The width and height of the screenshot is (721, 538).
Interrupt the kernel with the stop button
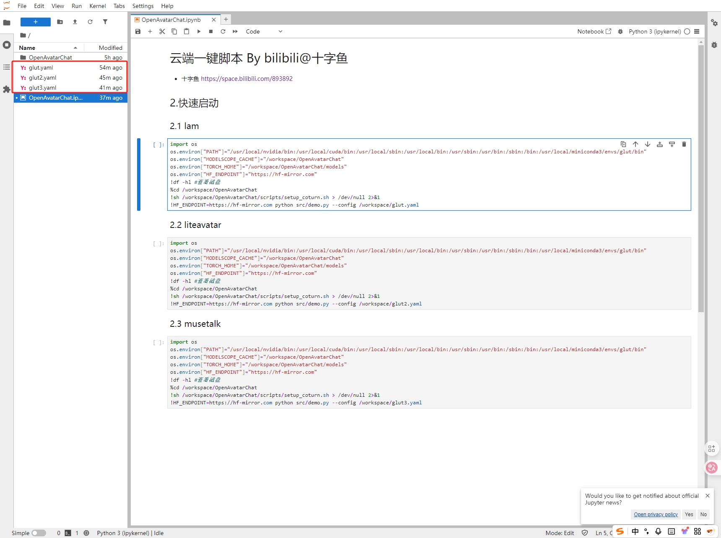211,31
